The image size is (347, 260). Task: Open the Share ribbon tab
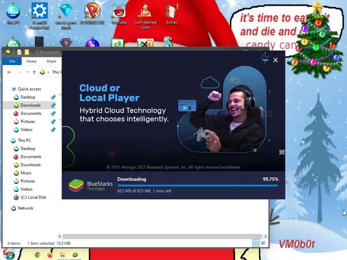(x=51, y=61)
